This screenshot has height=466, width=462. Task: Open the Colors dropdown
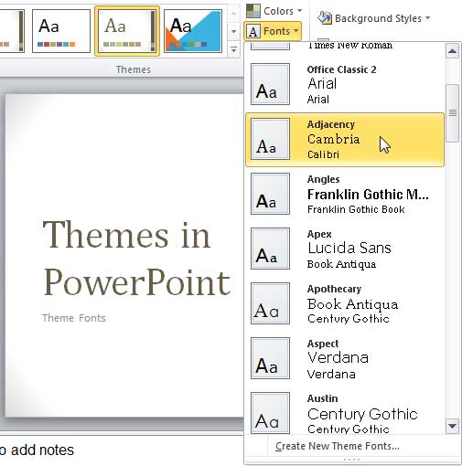tap(274, 11)
